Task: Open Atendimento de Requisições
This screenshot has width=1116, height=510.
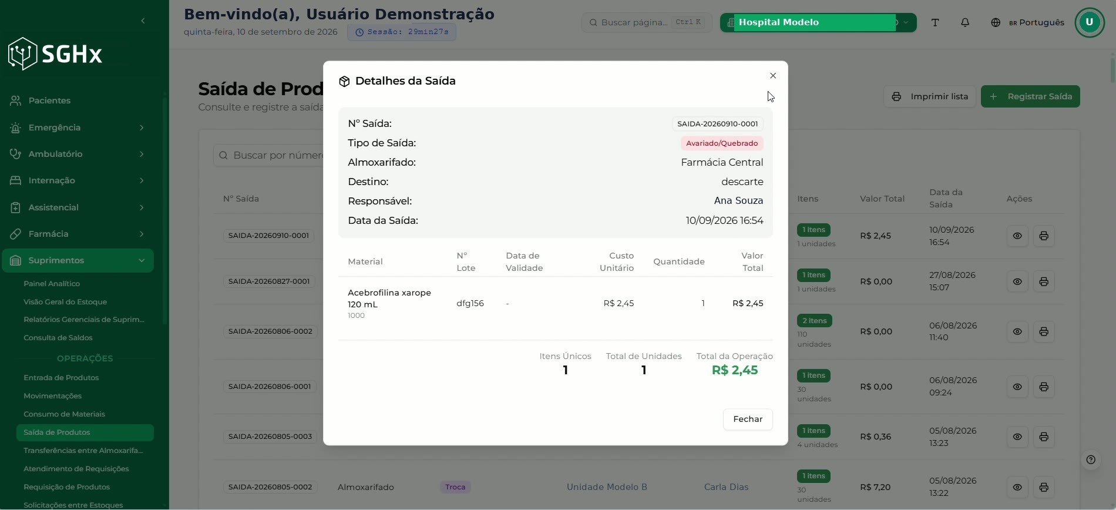Action: [x=76, y=469]
